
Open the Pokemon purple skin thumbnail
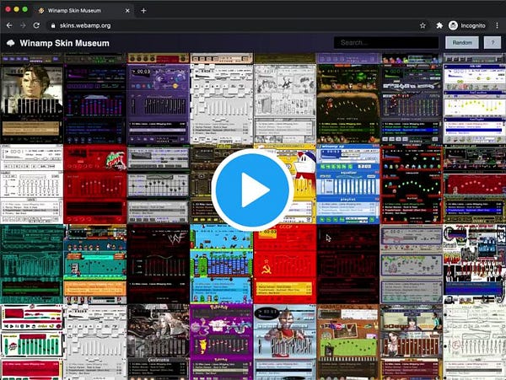tap(221, 343)
